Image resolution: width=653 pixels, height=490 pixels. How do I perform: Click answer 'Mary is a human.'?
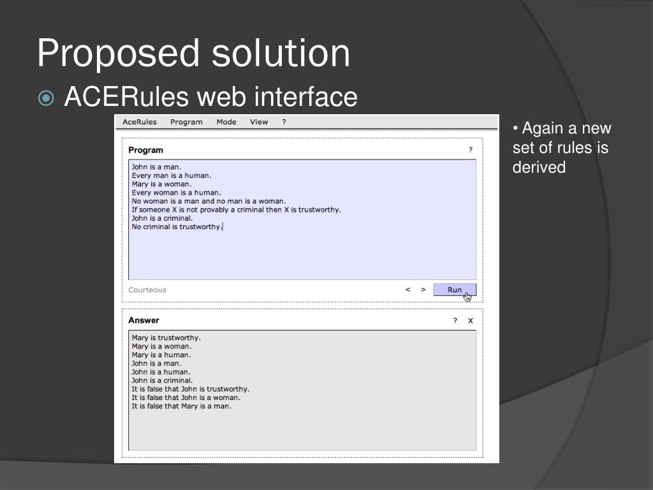click(x=161, y=355)
